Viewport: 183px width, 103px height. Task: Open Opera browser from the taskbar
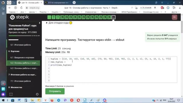pos(78,100)
